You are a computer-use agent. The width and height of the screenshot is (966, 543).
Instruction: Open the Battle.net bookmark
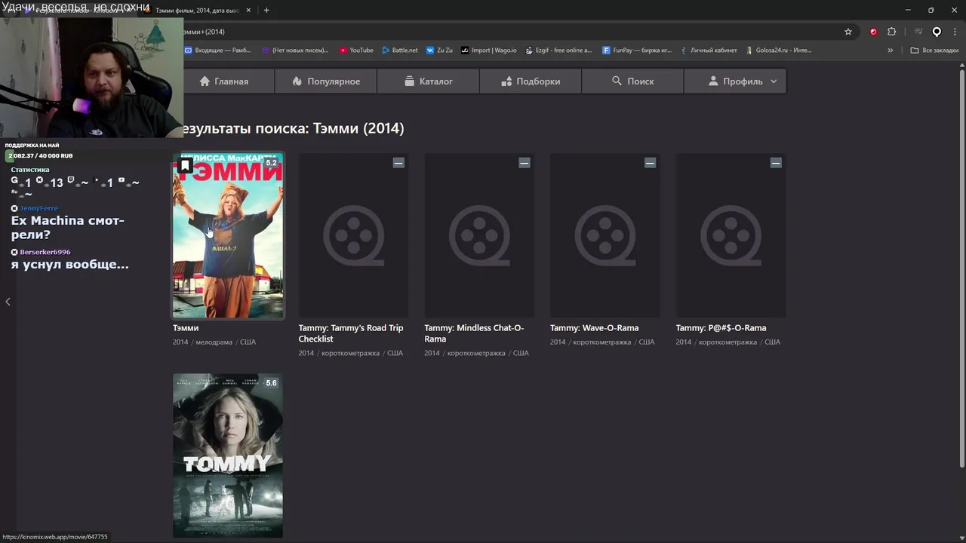pyautogui.click(x=399, y=51)
